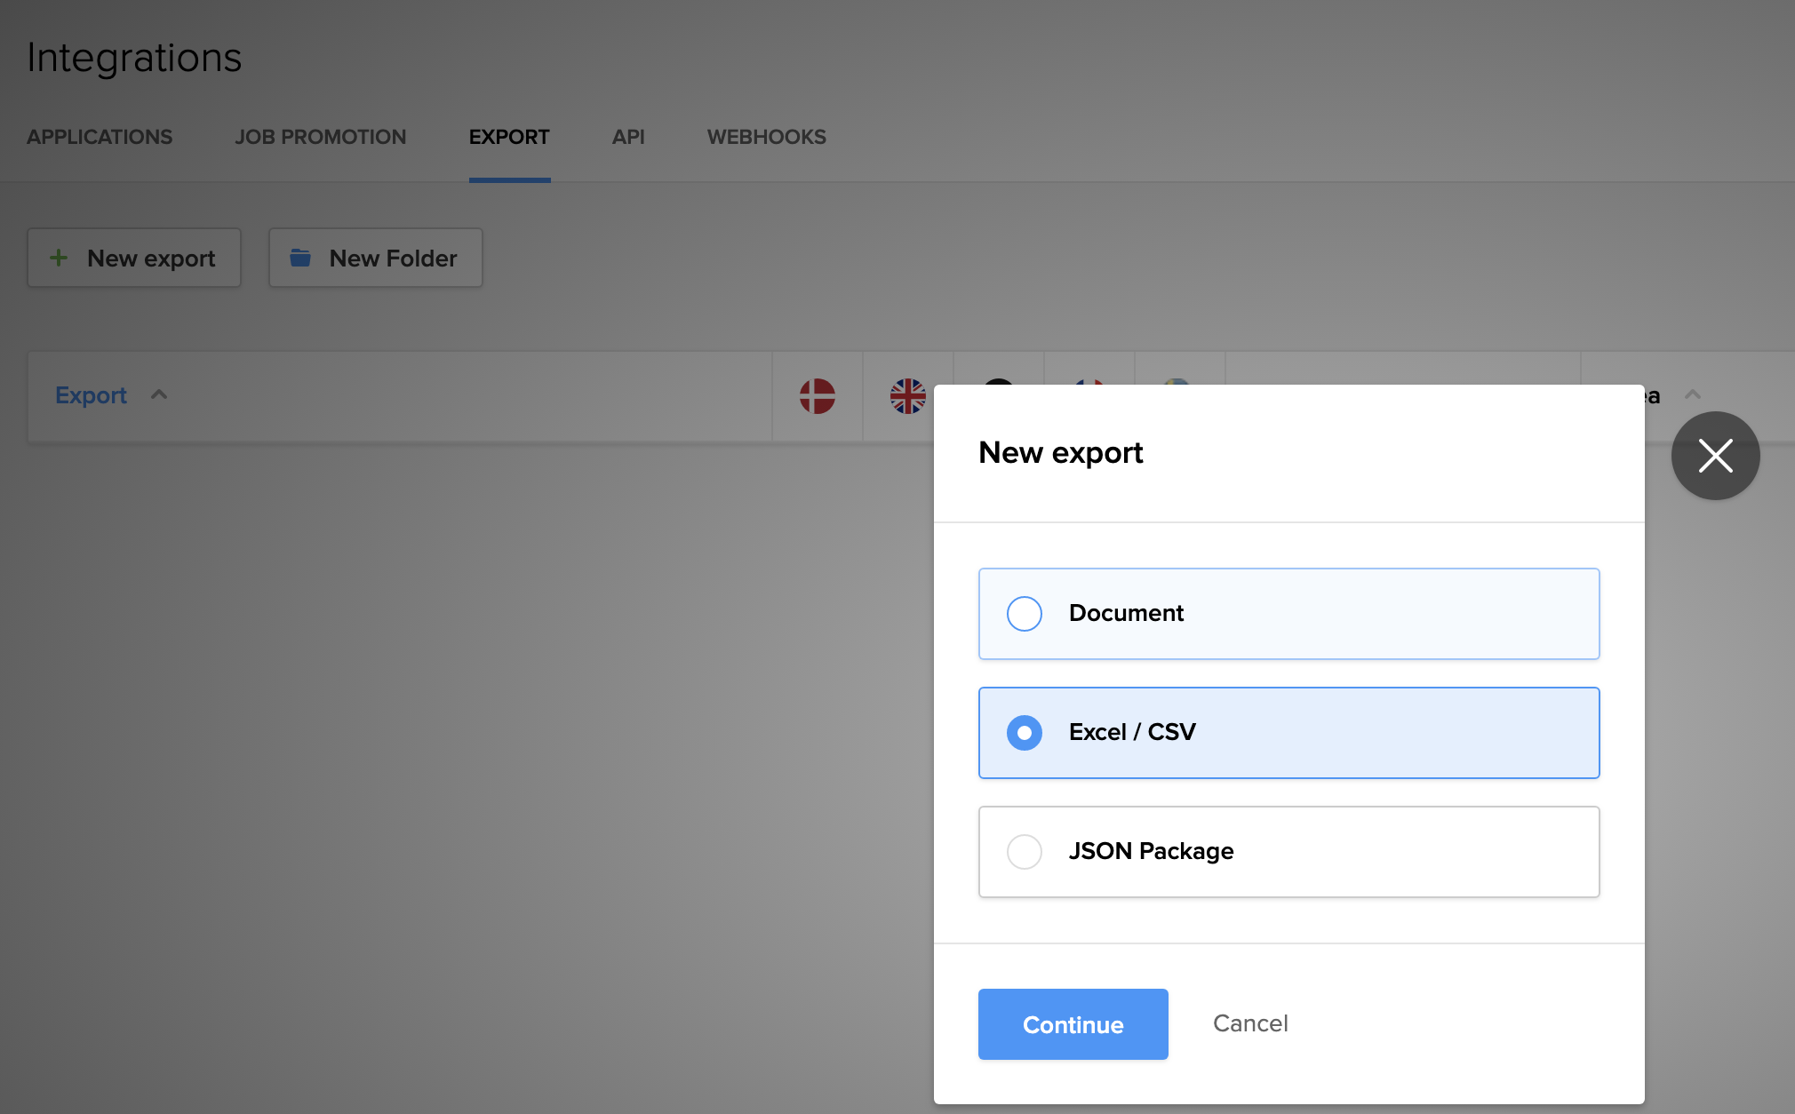This screenshot has height=1114, width=1795.
Task: Click the Danish flag icon
Action: (817, 396)
